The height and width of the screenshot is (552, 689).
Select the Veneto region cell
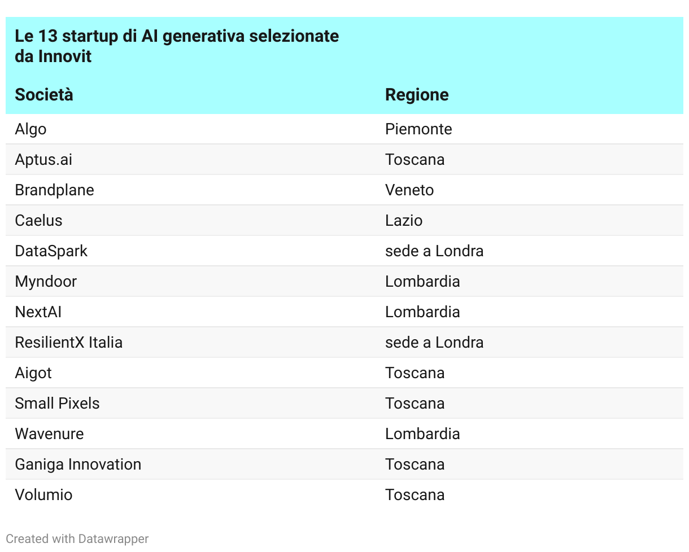point(409,190)
